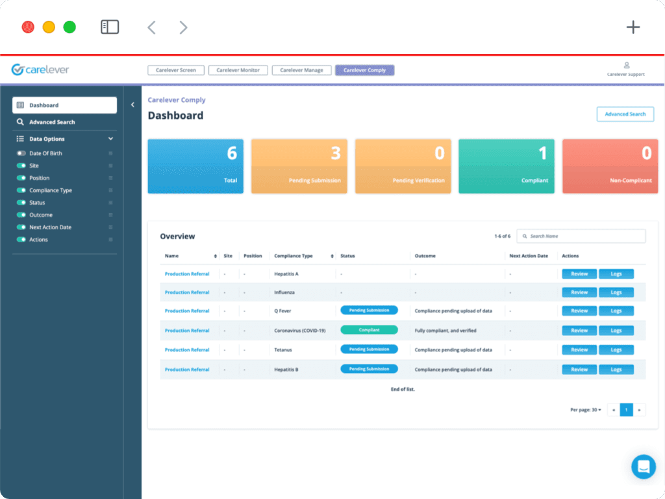This screenshot has height=499, width=665.
Task: View Logs for the Hepatitis A record
Action: click(616, 274)
